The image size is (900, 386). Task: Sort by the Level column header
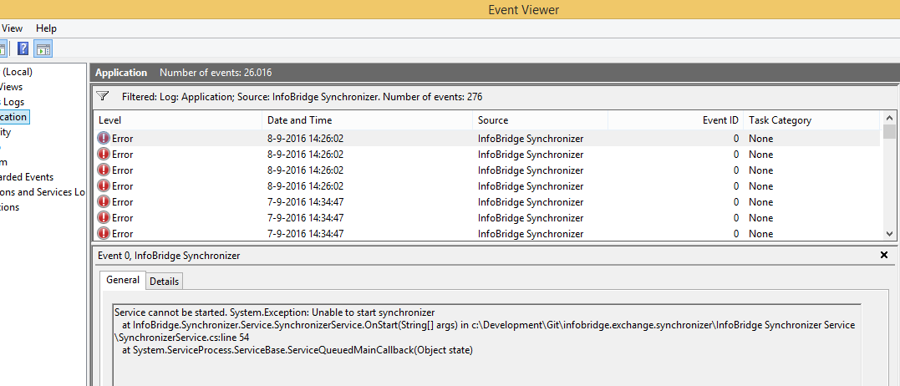tap(177, 120)
